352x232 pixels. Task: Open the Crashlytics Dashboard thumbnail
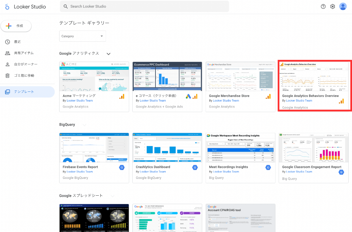[x=167, y=147]
